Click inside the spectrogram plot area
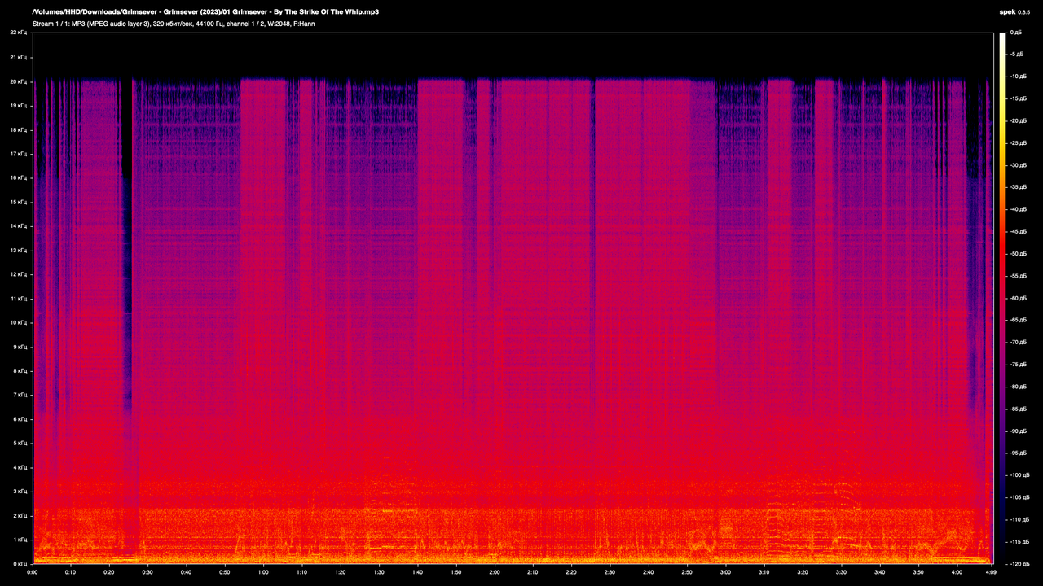The image size is (1043, 586). 513,298
